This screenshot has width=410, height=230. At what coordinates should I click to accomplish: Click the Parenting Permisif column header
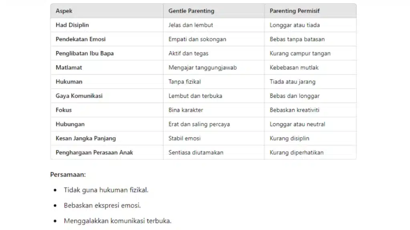[x=310, y=11]
